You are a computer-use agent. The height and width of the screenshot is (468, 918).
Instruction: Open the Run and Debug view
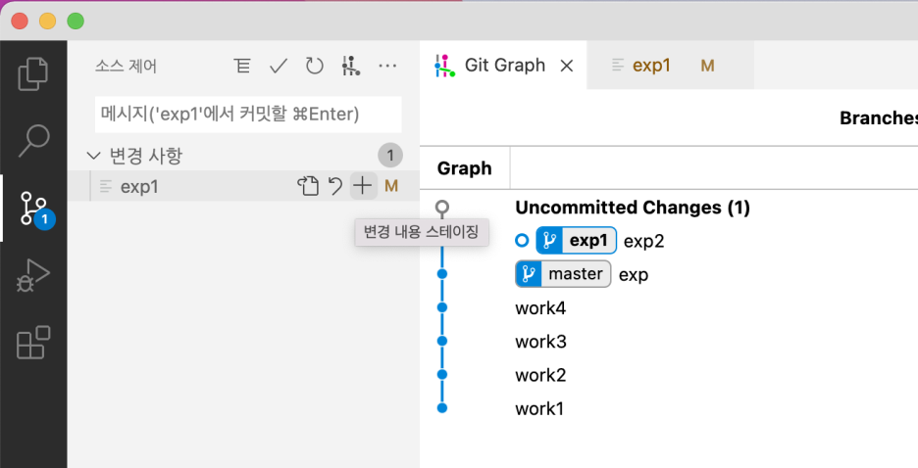33,275
